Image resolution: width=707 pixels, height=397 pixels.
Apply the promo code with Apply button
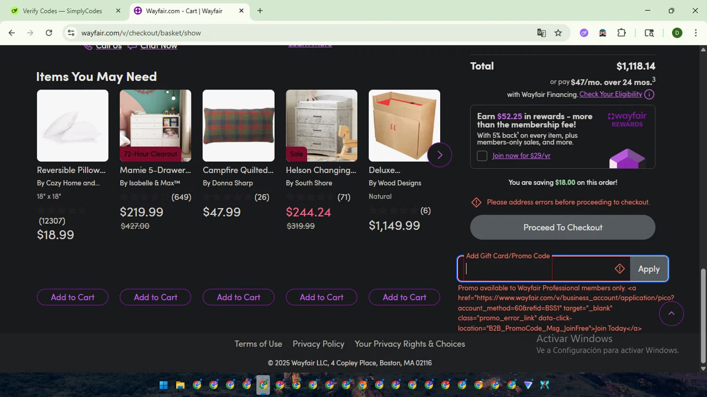coord(649,269)
